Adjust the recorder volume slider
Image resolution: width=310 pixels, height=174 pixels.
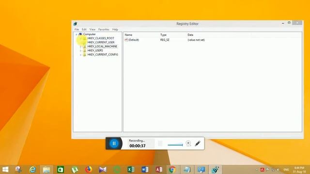pyautogui.click(x=175, y=145)
